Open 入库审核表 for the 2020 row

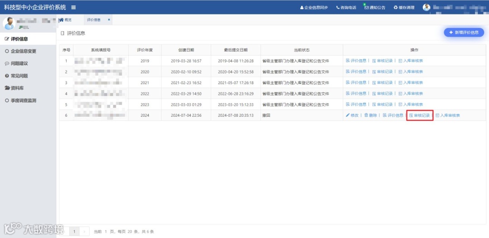[x=411, y=71]
